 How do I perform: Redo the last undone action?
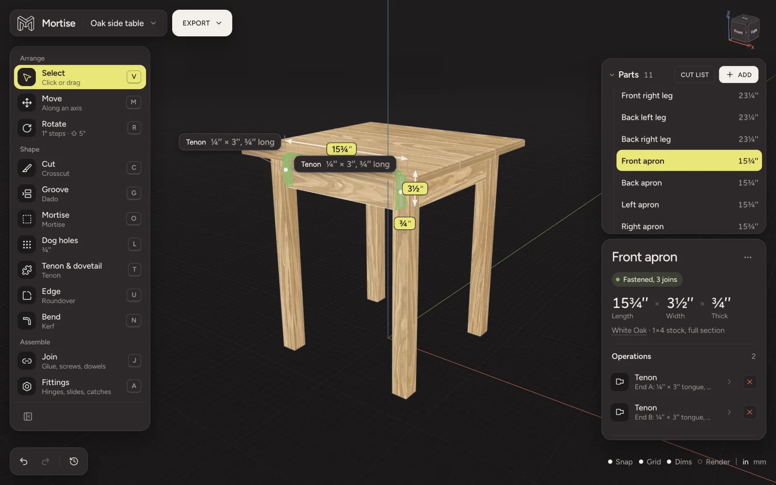coord(46,461)
